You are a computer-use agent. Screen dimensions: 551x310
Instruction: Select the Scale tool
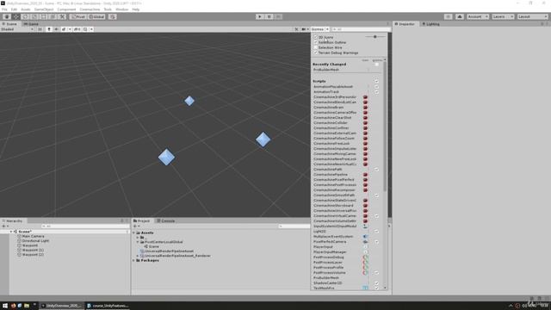point(34,16)
